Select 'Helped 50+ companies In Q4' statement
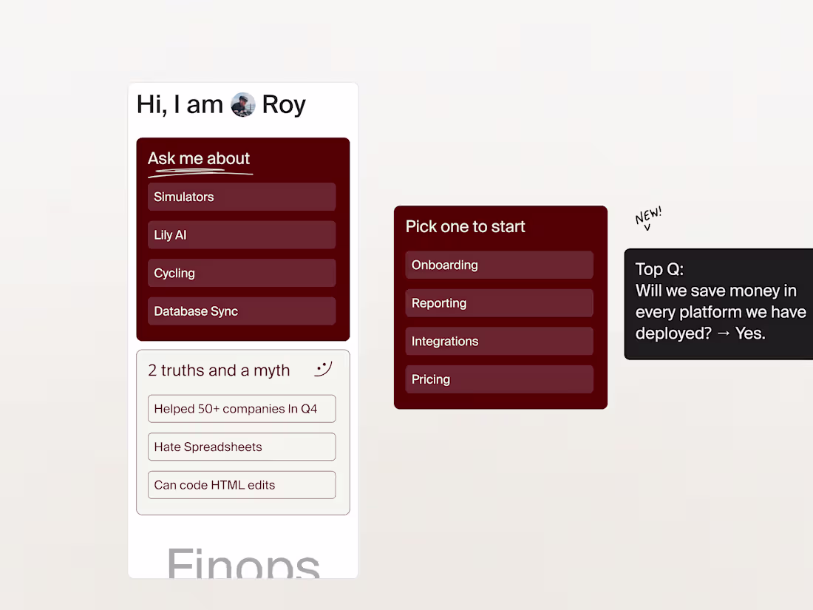 (242, 408)
